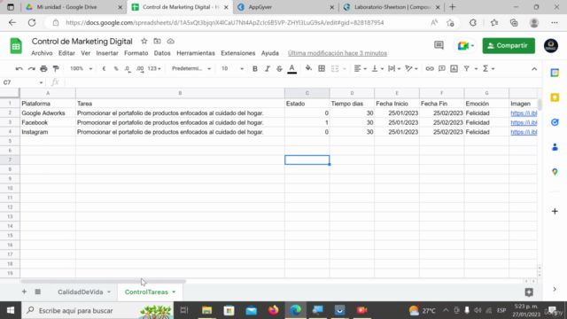Open the last modification history link
The width and height of the screenshot is (567, 319).
coord(338,53)
